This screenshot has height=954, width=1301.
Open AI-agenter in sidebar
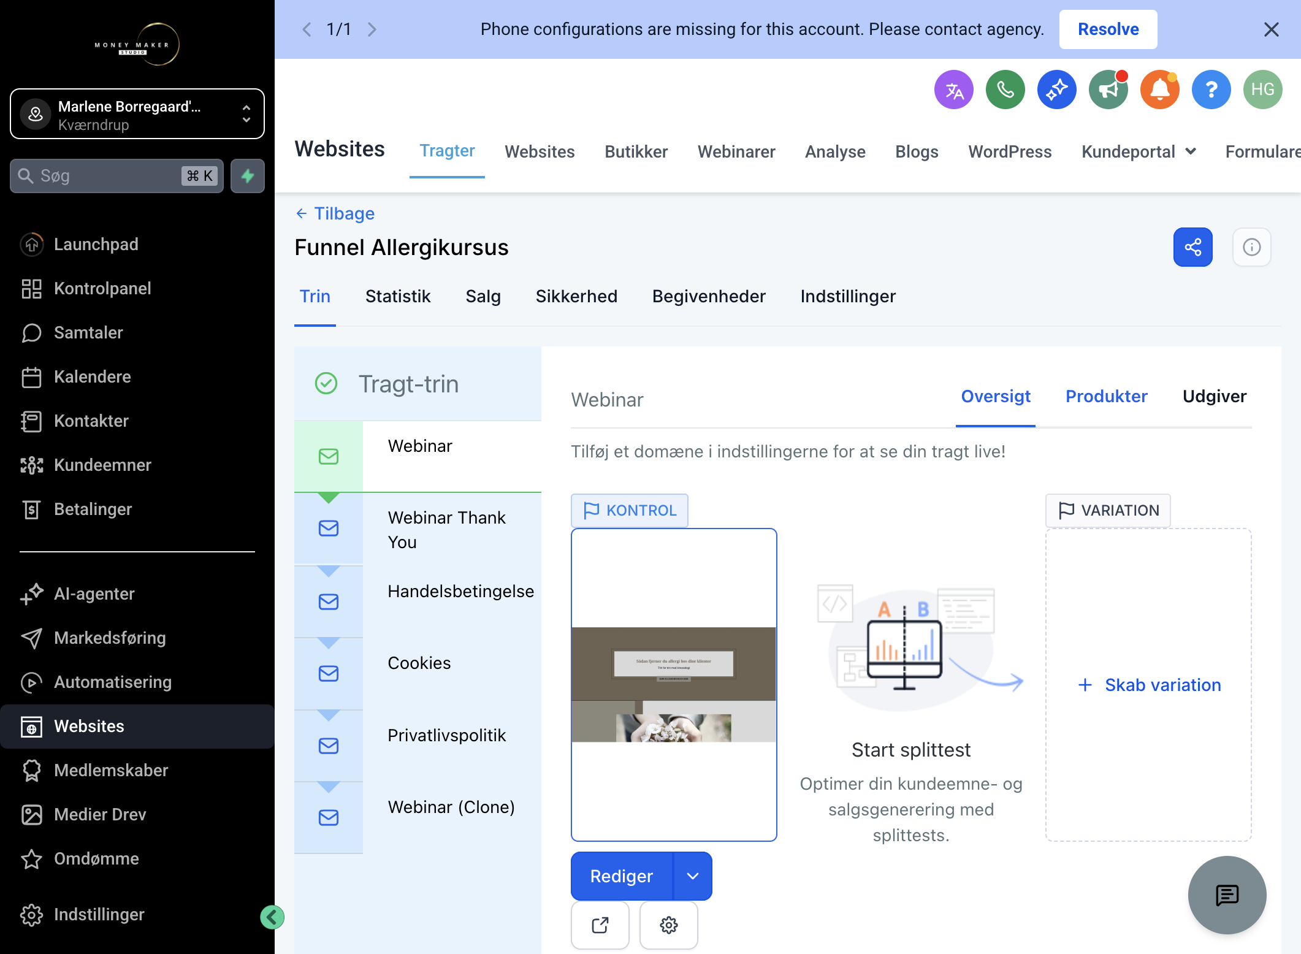[x=137, y=593]
